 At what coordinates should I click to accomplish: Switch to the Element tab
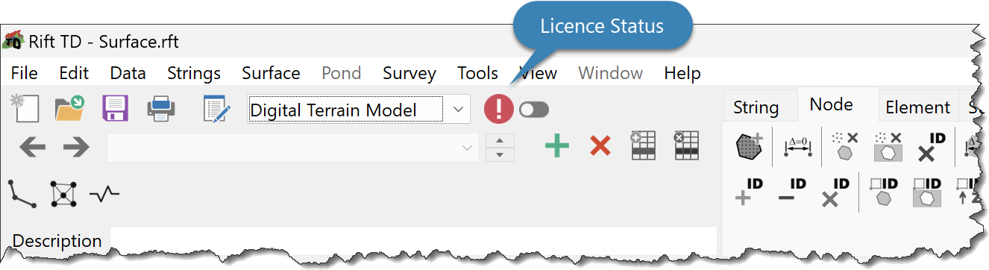pyautogui.click(x=918, y=107)
